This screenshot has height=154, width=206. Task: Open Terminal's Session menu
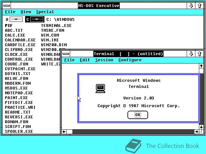pos(104,60)
